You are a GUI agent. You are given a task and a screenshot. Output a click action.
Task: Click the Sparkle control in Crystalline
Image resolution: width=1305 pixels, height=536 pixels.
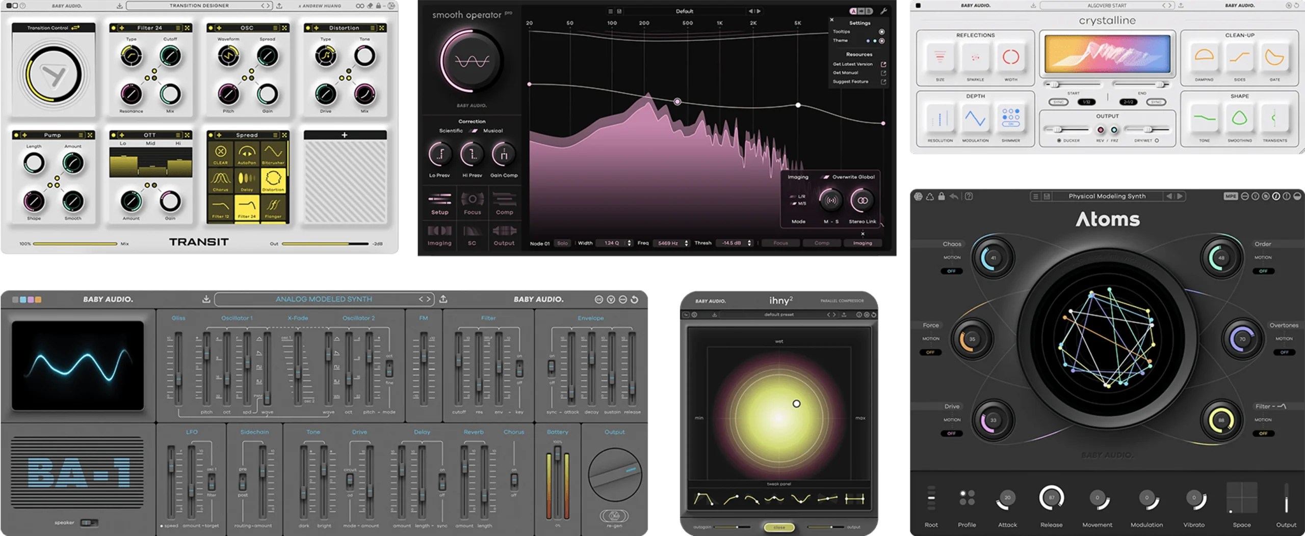pyautogui.click(x=975, y=58)
